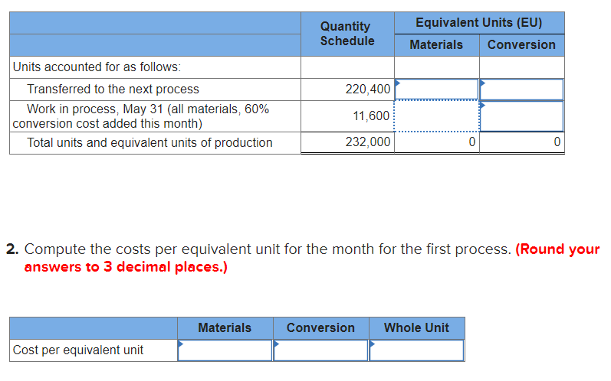Click 'Units accounted for as follows:' label

[97, 67]
